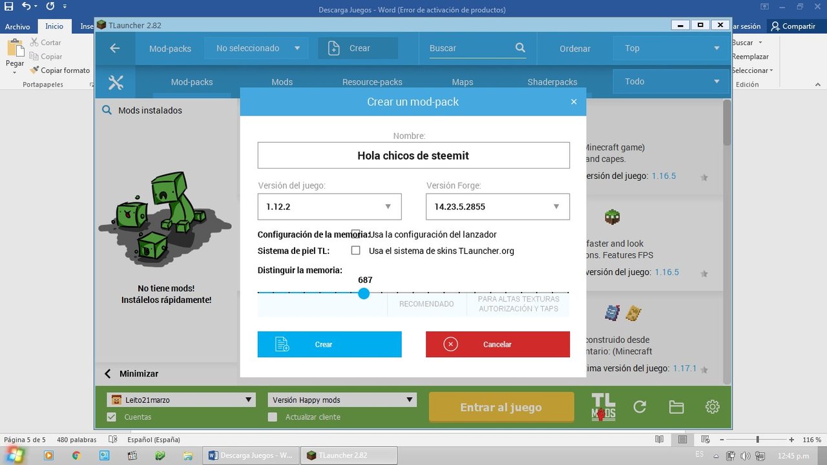Click the memory slider handle at 687
This screenshot has width=827, height=465.
364,293
